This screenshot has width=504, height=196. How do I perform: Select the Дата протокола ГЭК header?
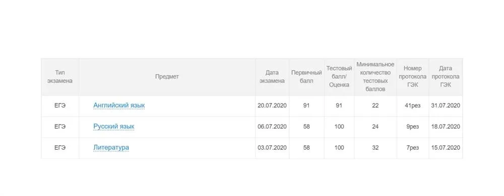pos(446,77)
